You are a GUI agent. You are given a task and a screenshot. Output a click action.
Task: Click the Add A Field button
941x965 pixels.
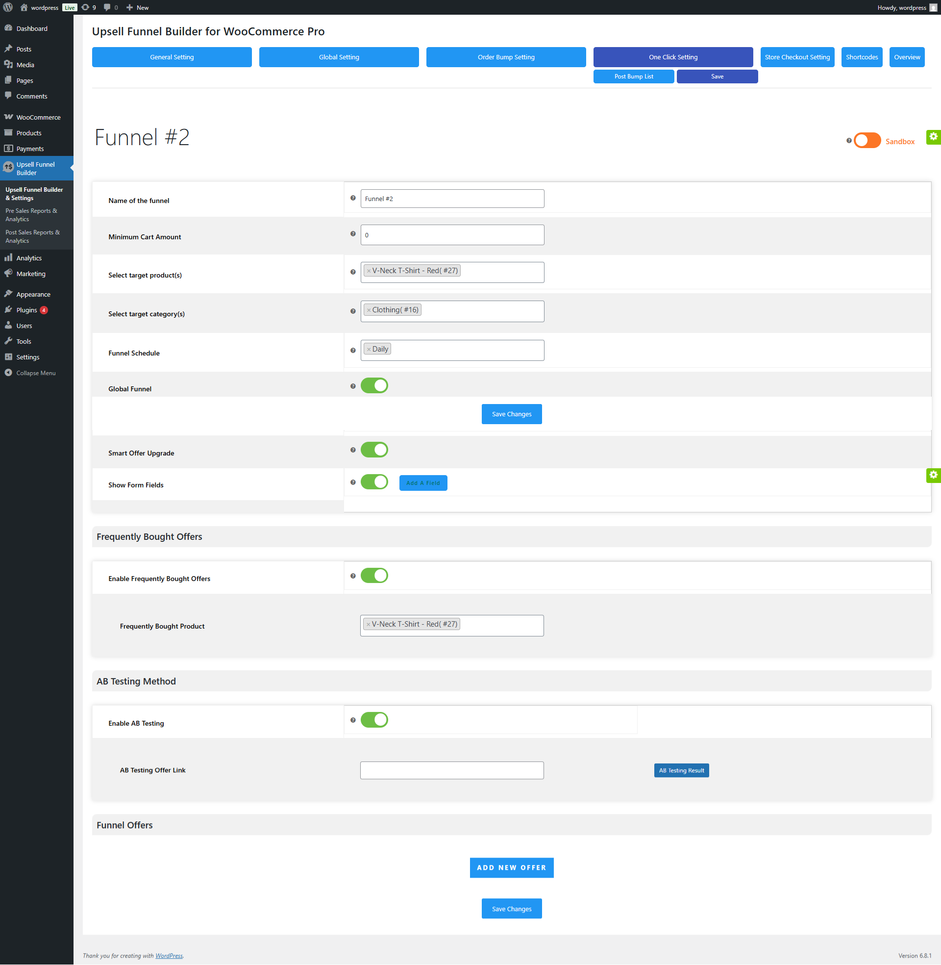click(x=423, y=483)
